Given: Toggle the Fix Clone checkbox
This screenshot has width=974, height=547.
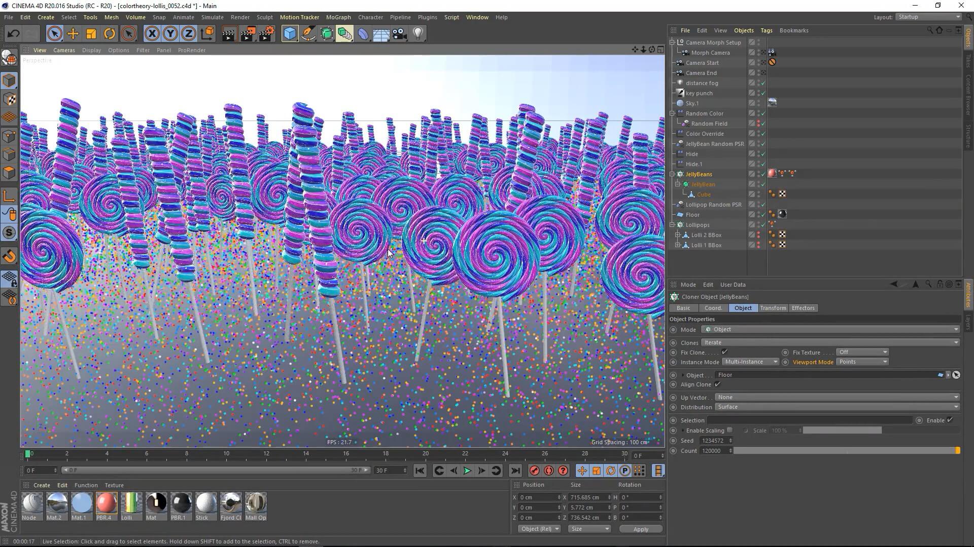Looking at the screenshot, I should click(x=724, y=352).
